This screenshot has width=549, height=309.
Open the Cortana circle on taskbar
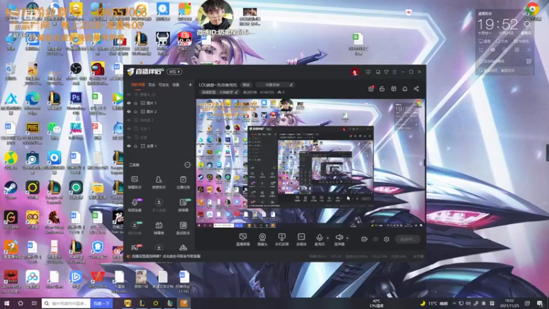point(21,304)
